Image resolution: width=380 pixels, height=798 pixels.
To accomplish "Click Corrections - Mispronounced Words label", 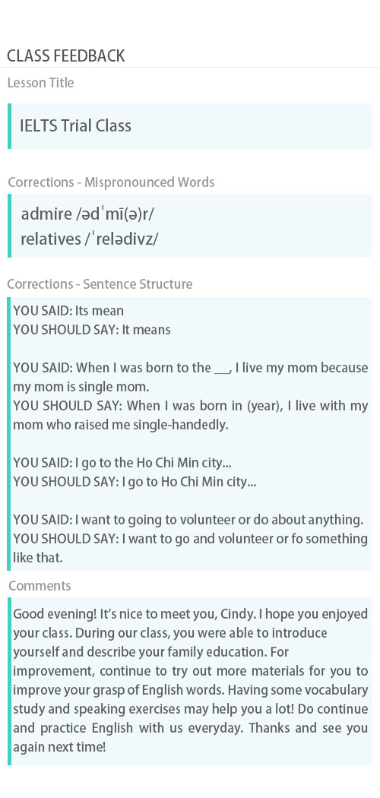I will click(x=111, y=182).
